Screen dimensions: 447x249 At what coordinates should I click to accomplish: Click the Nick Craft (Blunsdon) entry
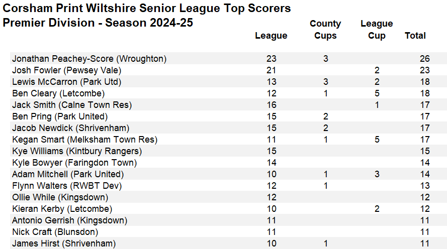(55, 232)
